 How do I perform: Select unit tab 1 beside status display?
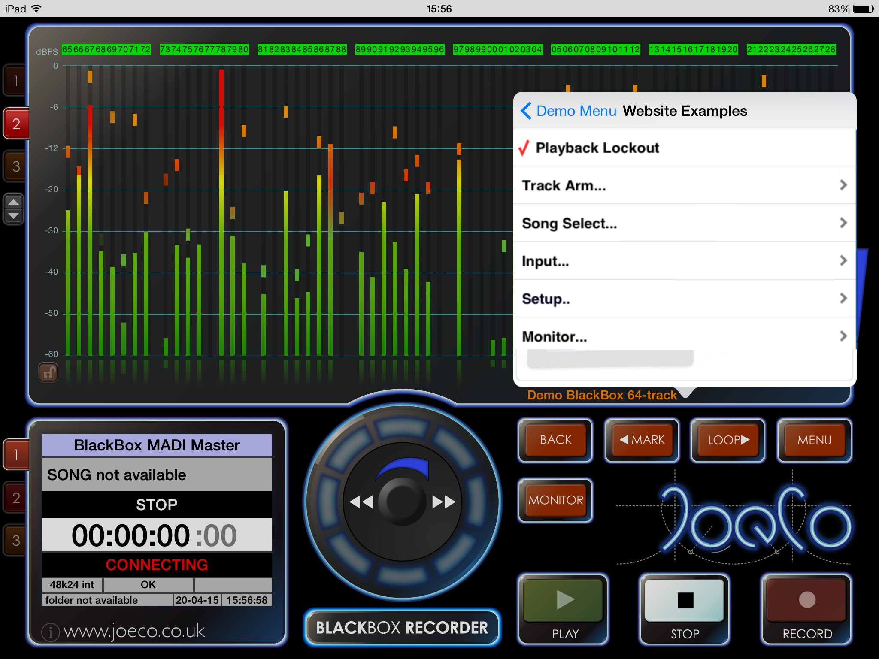point(16,454)
